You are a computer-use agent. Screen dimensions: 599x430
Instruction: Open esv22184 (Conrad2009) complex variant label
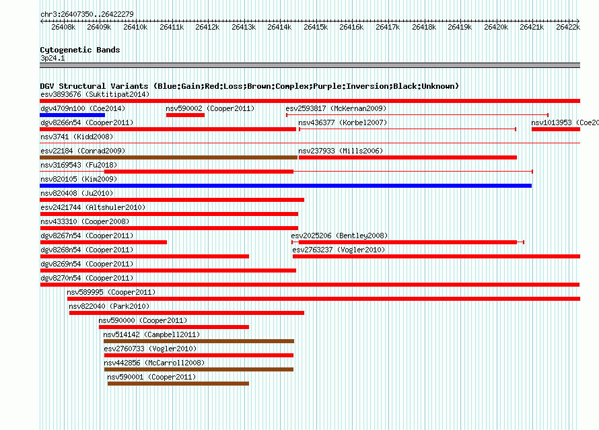point(83,151)
